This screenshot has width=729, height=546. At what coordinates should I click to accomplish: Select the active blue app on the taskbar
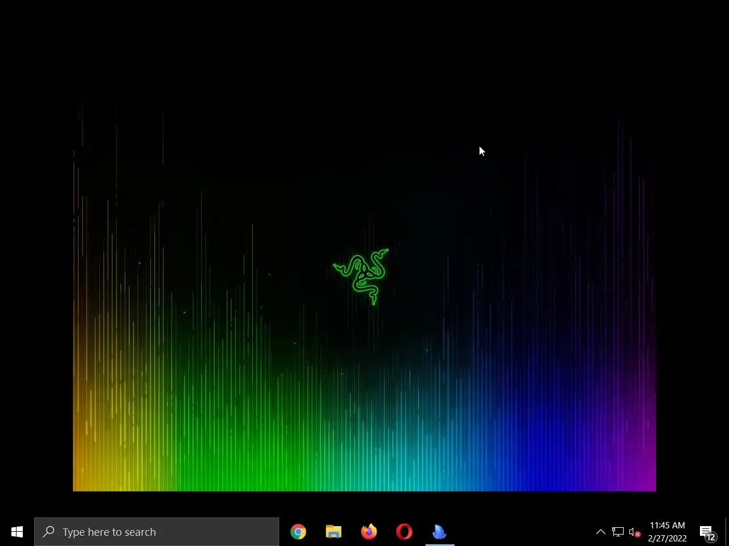pyautogui.click(x=440, y=532)
